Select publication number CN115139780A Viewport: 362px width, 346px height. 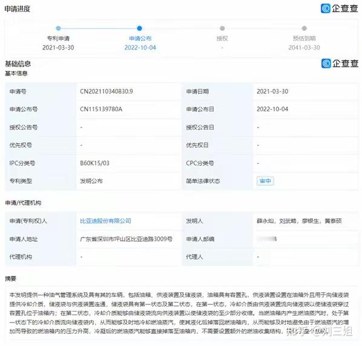pos(101,109)
